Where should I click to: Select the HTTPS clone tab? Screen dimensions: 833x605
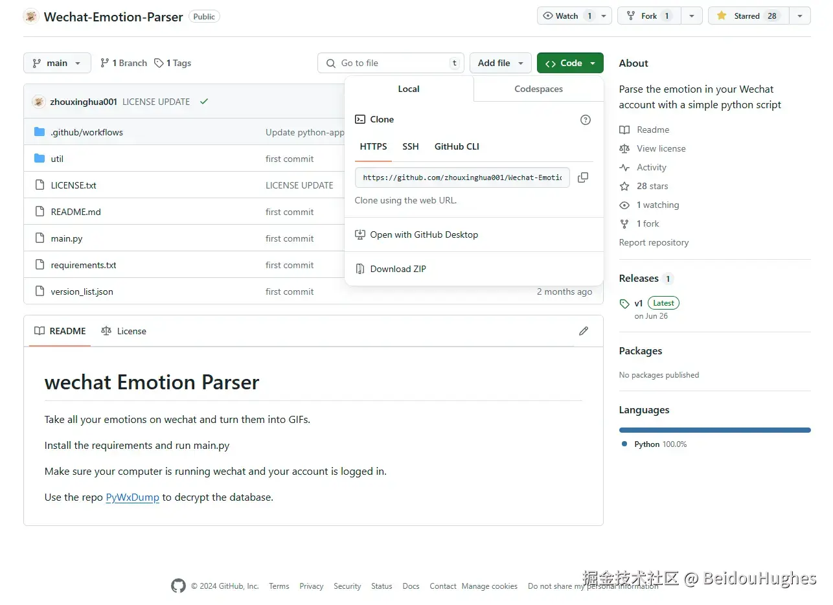click(373, 146)
